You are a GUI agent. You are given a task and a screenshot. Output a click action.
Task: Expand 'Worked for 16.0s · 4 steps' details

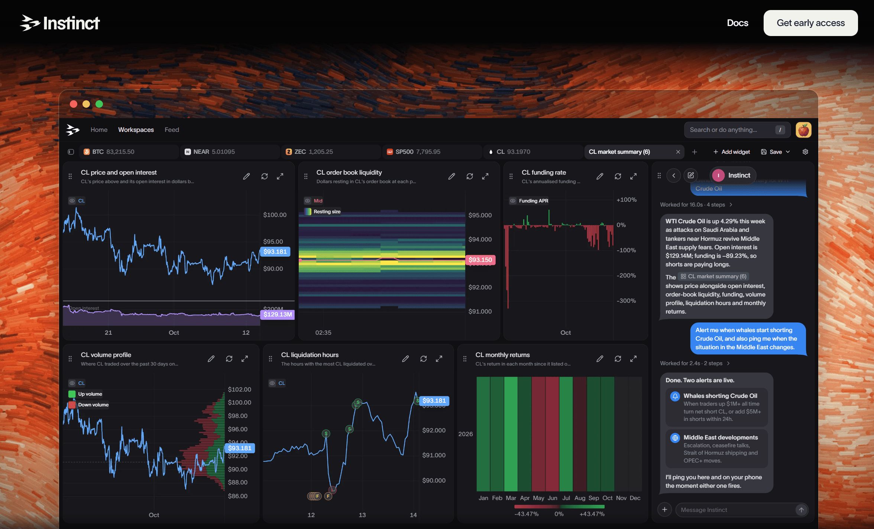tap(696, 205)
